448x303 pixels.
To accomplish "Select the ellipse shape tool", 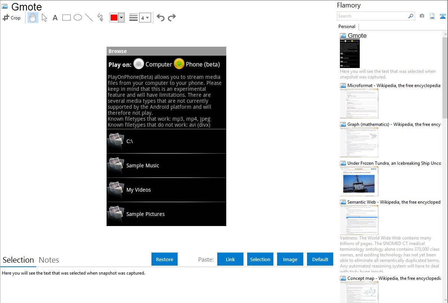I will pos(78,18).
